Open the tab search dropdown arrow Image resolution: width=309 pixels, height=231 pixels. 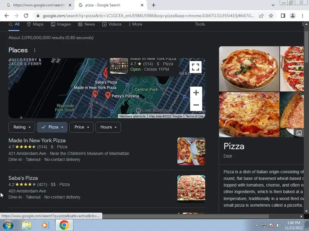[x=273, y=5]
